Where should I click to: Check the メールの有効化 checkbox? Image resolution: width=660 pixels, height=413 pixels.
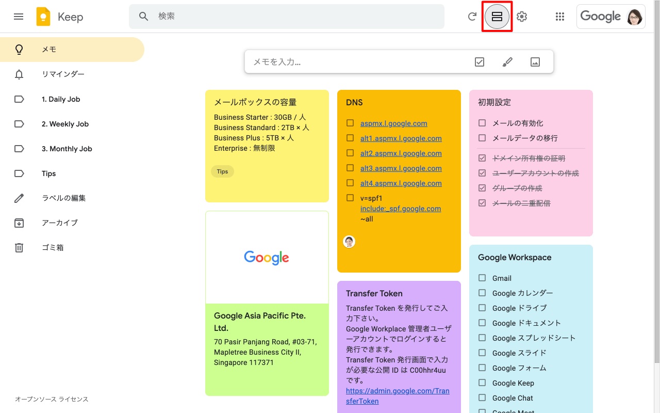482,123
